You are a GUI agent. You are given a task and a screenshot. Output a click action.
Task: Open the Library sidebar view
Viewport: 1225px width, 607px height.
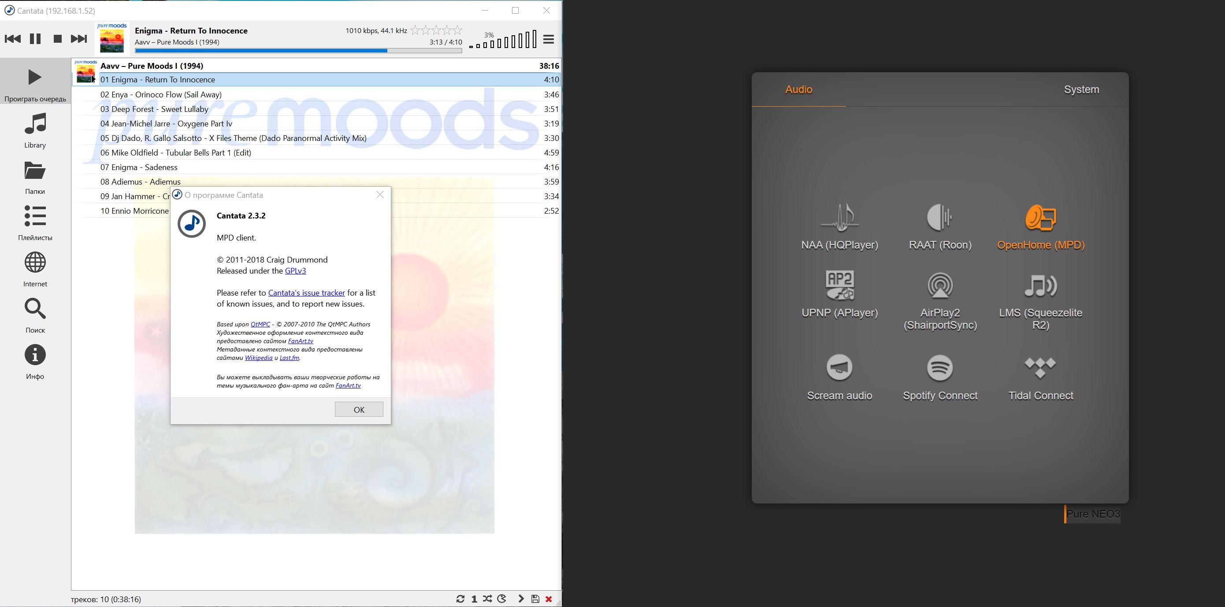point(35,131)
